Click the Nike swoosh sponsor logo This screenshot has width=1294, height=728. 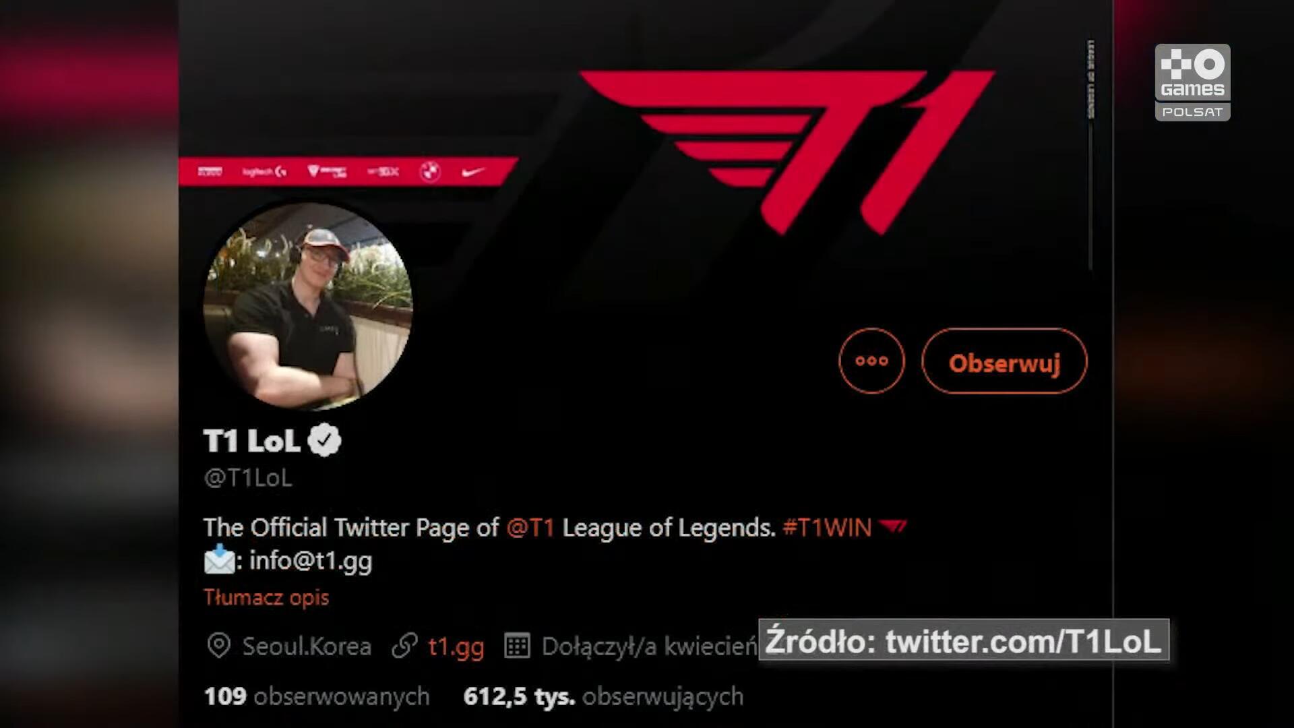(x=473, y=173)
